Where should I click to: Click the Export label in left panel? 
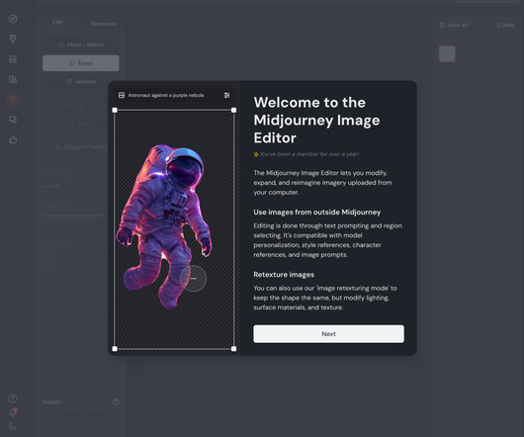(51, 401)
